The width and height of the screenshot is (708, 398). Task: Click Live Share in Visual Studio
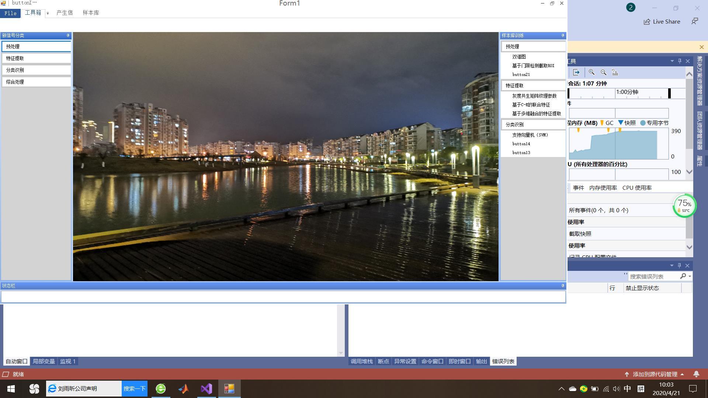[662, 22]
